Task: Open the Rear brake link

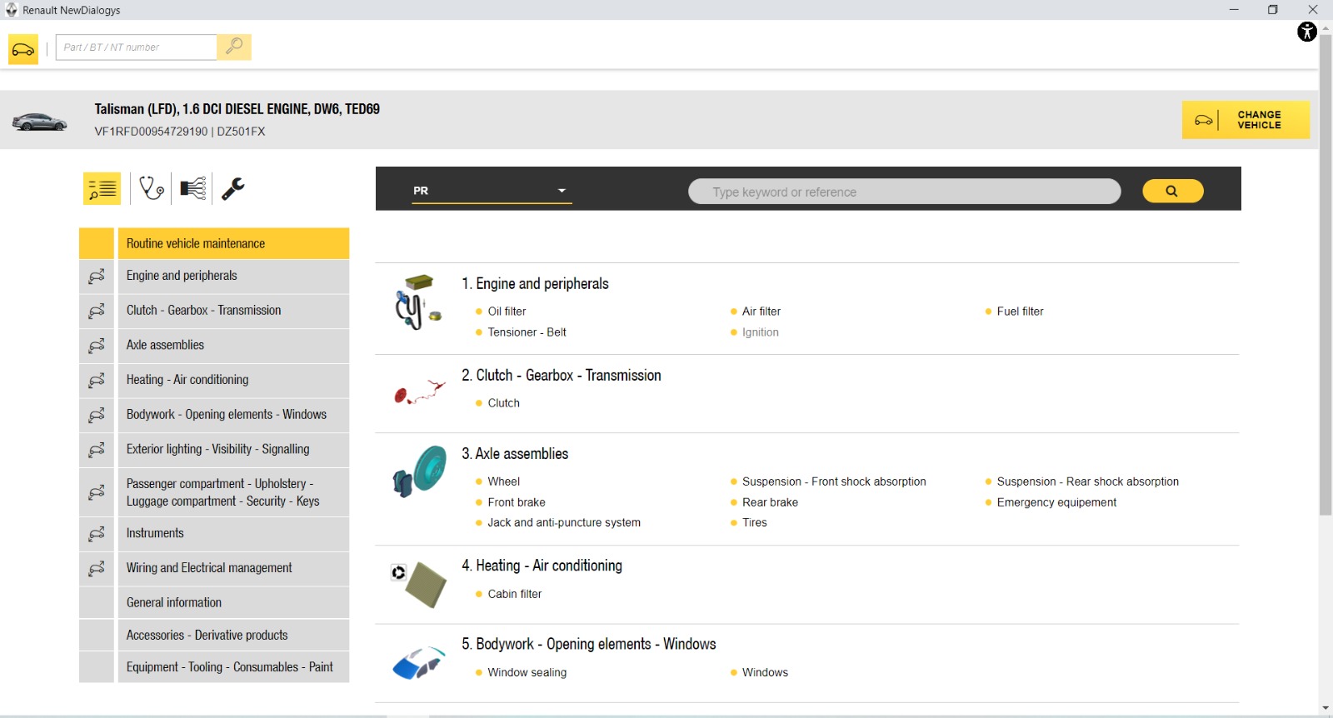Action: coord(770,502)
